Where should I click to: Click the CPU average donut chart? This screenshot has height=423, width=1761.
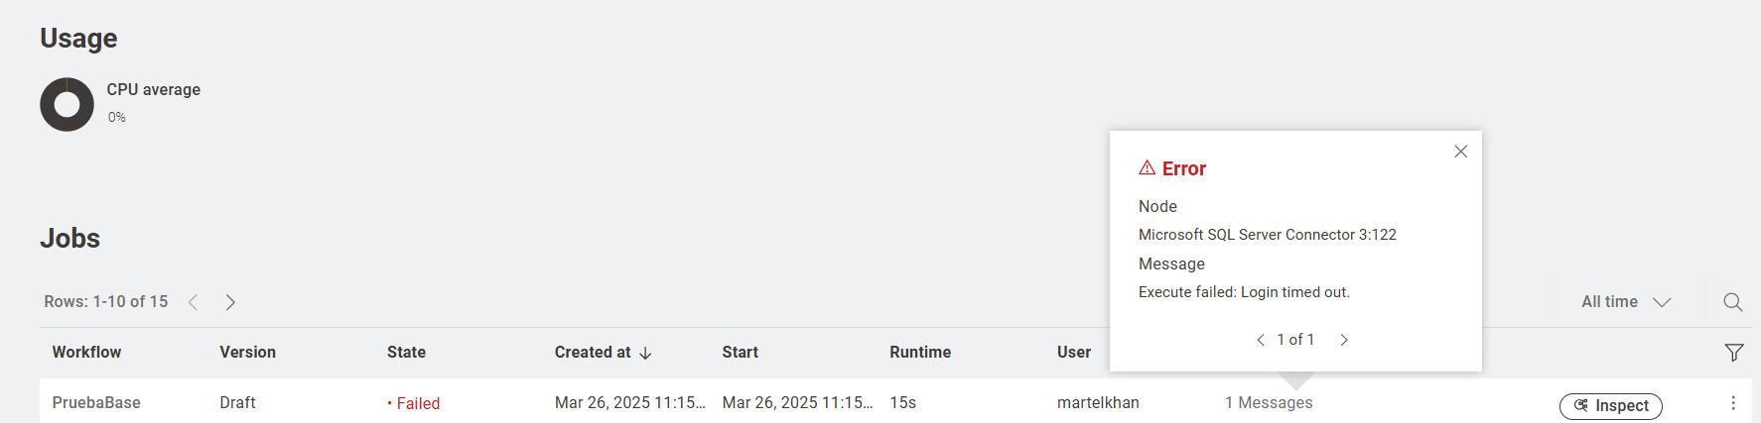67,104
